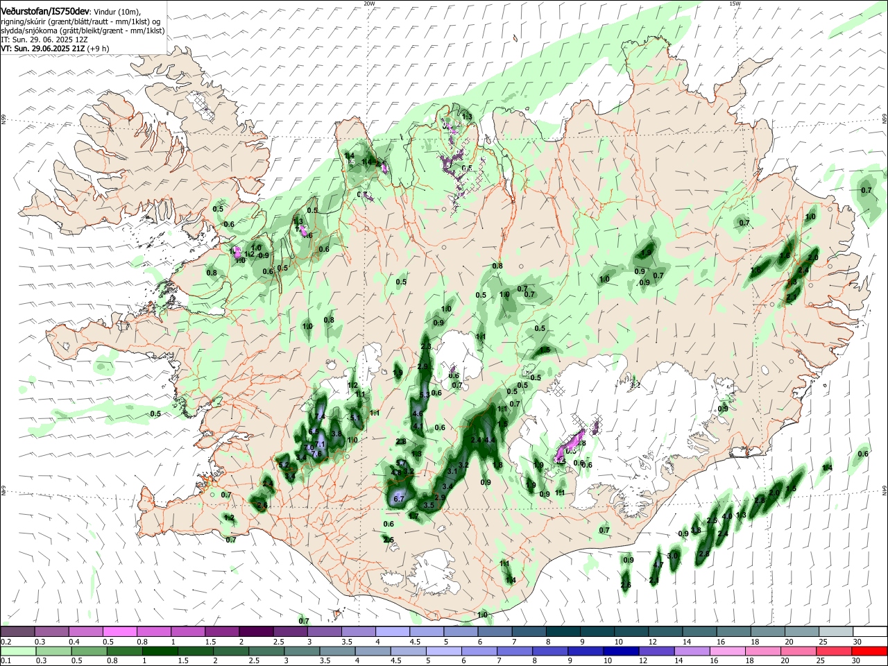Click the dark purple swatch between 2 and 2.5

click(256, 631)
